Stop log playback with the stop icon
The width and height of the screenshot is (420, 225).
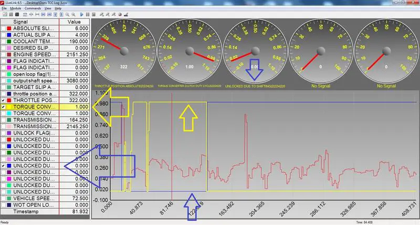(94, 15)
